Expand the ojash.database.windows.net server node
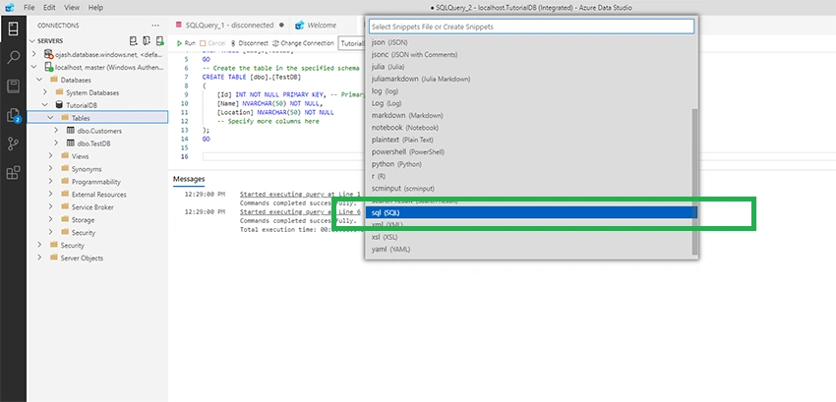This screenshot has height=402, width=836. (x=34, y=54)
